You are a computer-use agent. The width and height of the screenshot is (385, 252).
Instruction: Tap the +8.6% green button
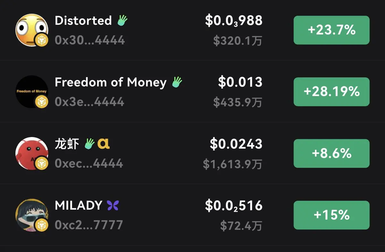click(331, 153)
